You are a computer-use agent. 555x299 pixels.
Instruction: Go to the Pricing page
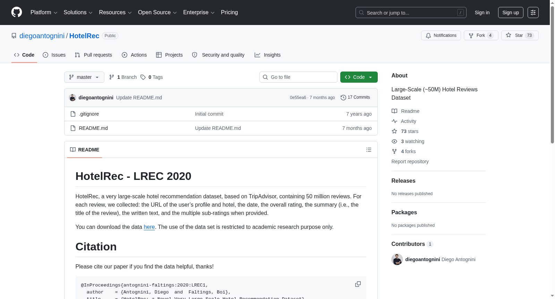(x=229, y=13)
